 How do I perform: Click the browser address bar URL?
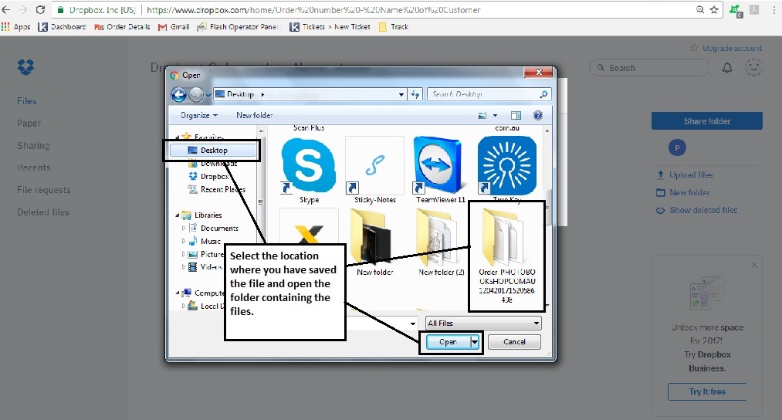(x=313, y=9)
